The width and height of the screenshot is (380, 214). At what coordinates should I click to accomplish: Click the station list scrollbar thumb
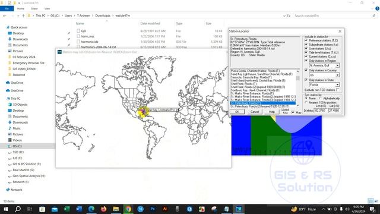pyautogui.click(x=297, y=78)
